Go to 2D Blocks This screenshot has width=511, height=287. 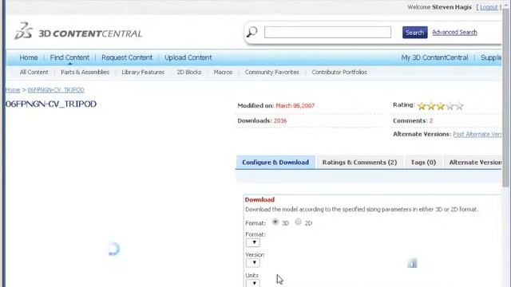189,73
